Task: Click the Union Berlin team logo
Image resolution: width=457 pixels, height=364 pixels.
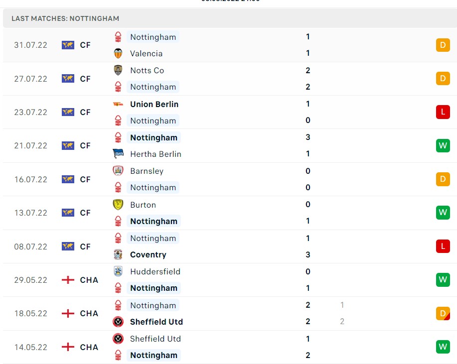Action: (118, 104)
